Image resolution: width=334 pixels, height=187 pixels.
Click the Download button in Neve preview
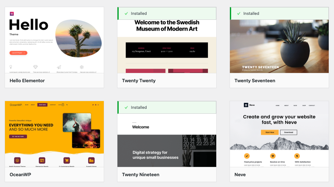click(x=288, y=132)
